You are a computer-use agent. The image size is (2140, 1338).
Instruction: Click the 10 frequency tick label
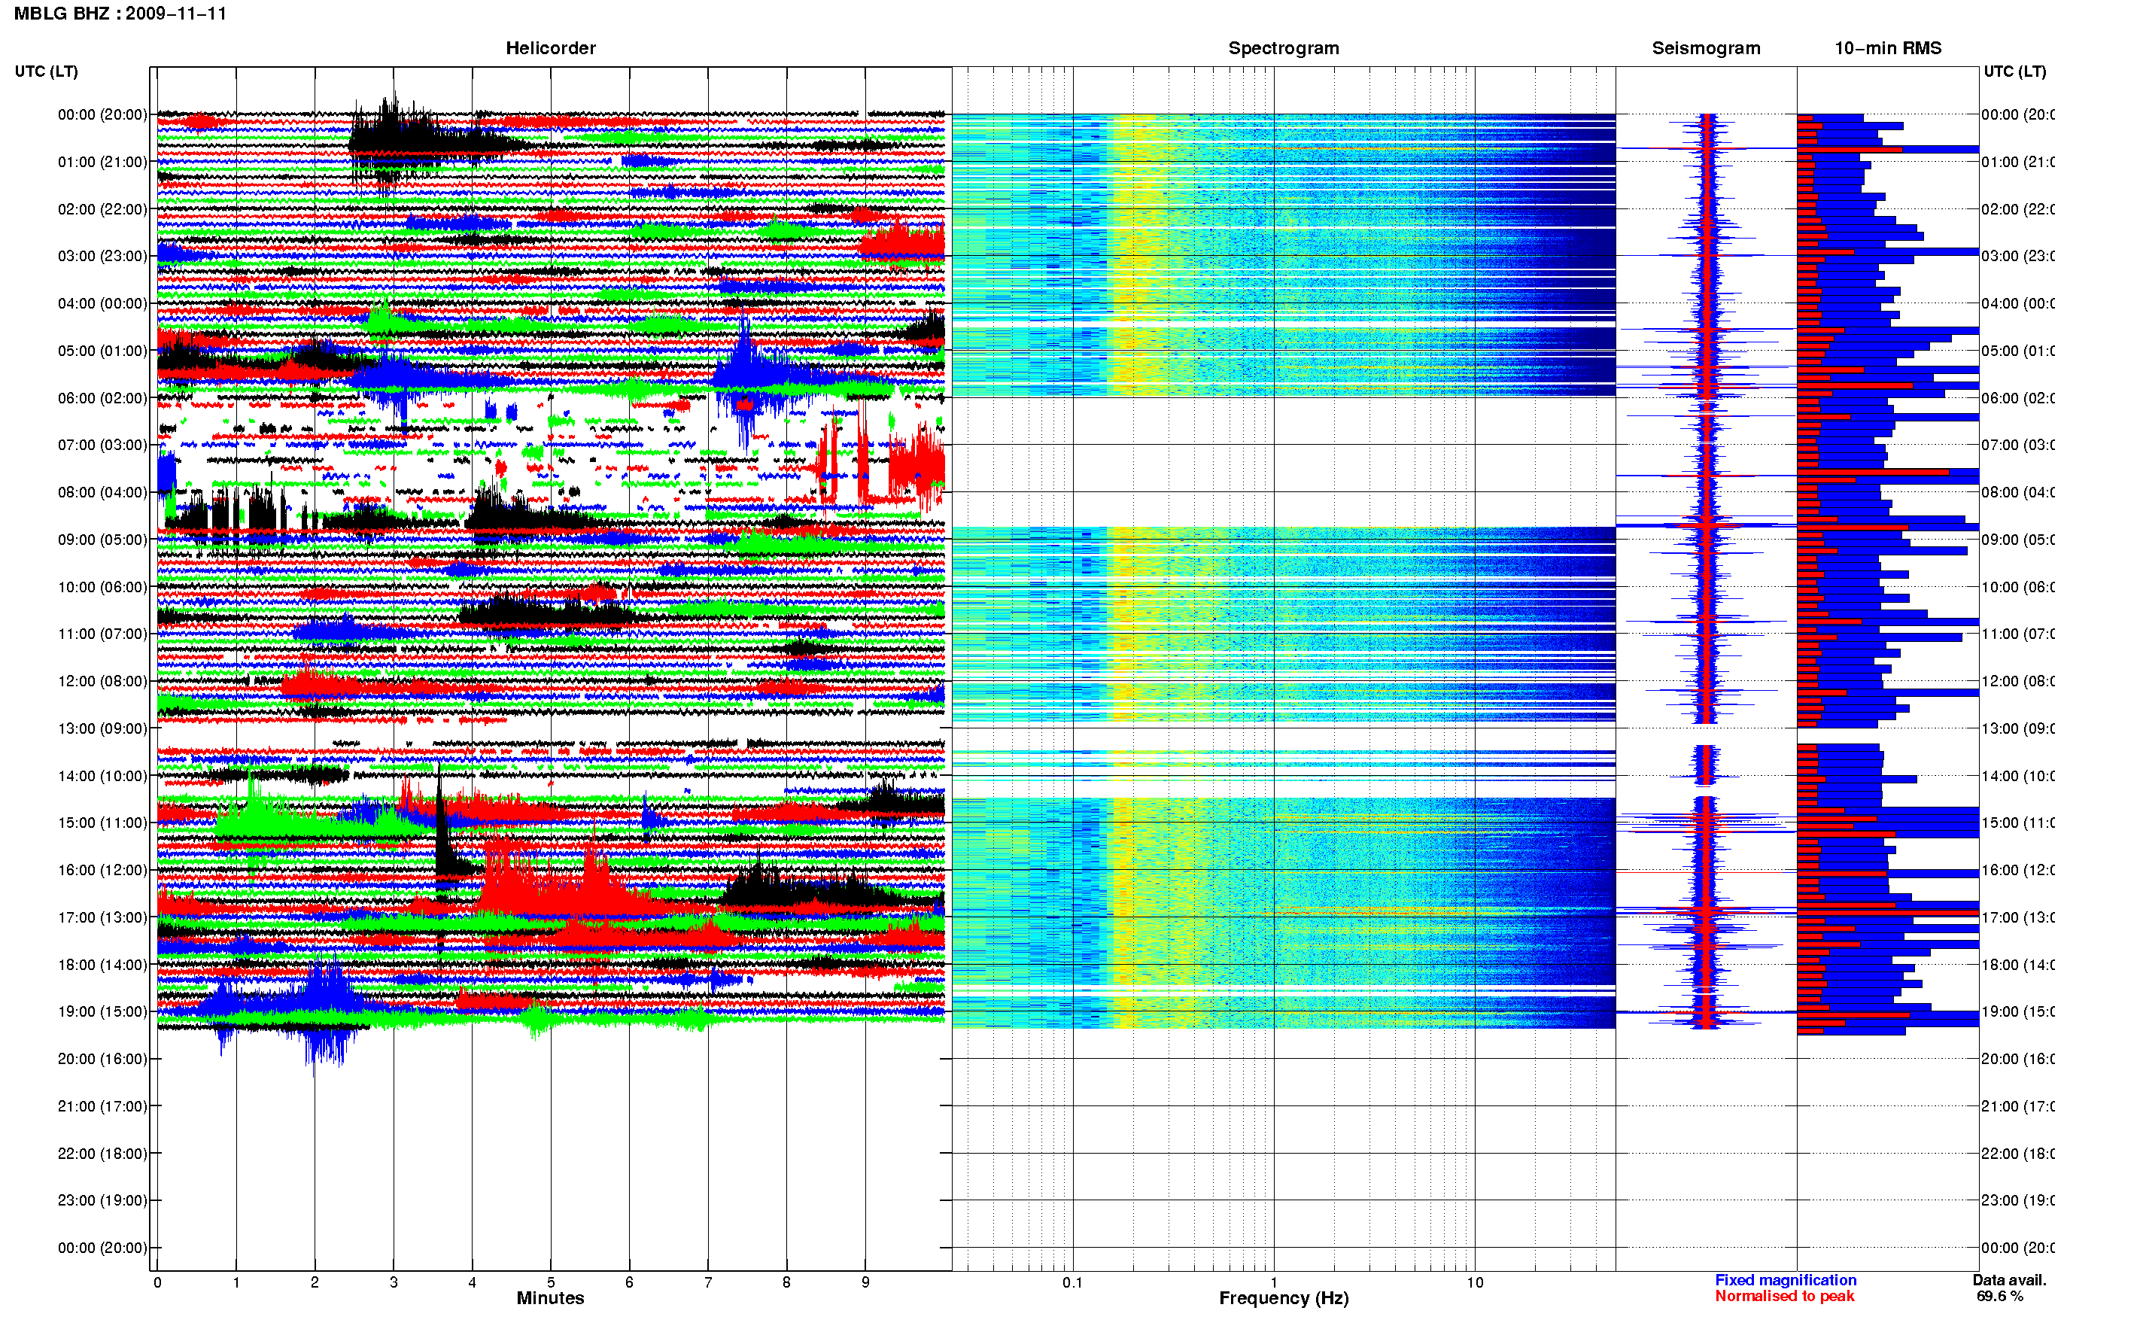pos(1474,1282)
